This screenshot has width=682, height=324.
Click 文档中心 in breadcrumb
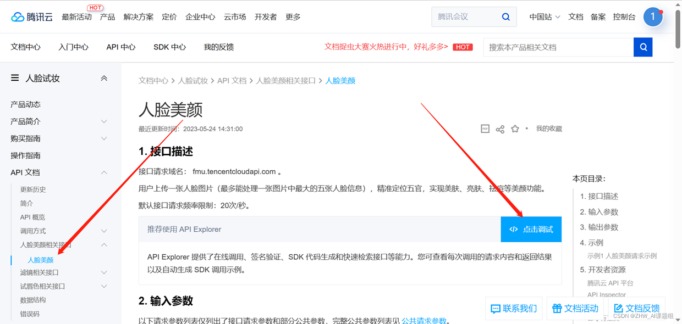coord(153,81)
